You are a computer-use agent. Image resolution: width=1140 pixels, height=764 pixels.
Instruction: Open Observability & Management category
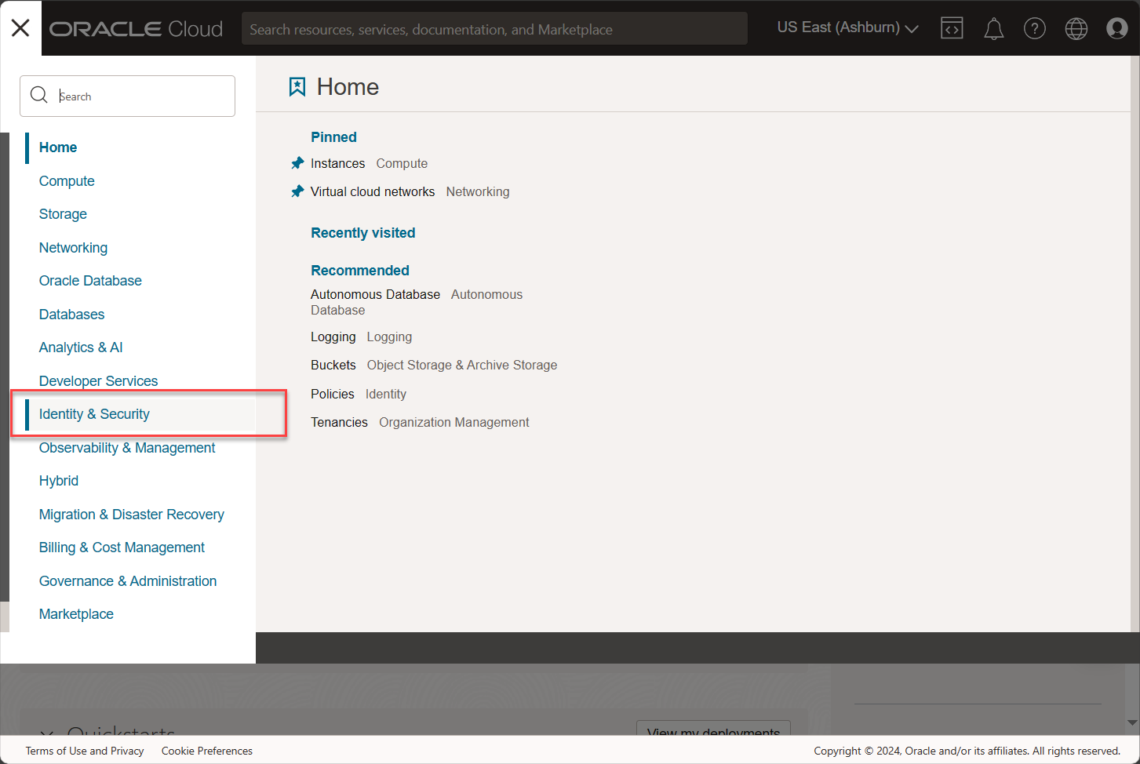point(127,448)
